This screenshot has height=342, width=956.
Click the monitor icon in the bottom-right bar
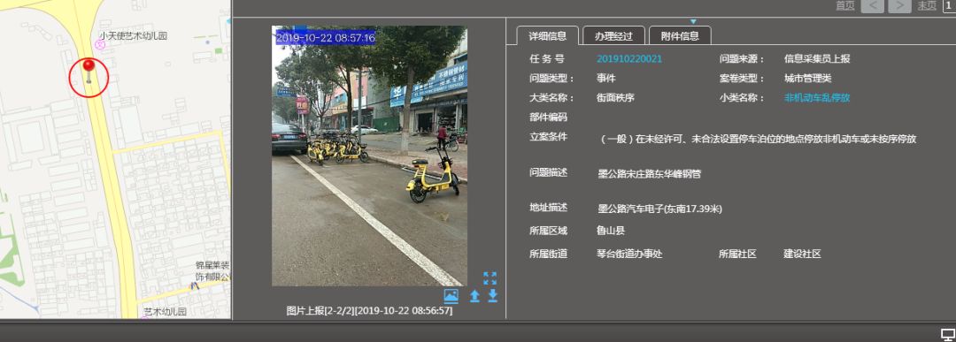(947, 334)
